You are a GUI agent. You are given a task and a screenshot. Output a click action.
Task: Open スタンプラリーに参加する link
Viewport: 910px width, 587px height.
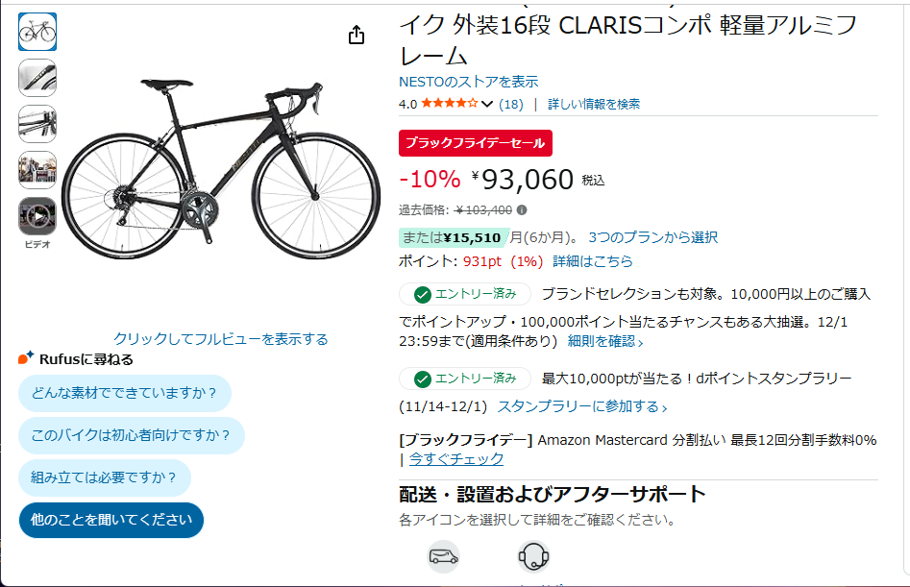coord(581,406)
